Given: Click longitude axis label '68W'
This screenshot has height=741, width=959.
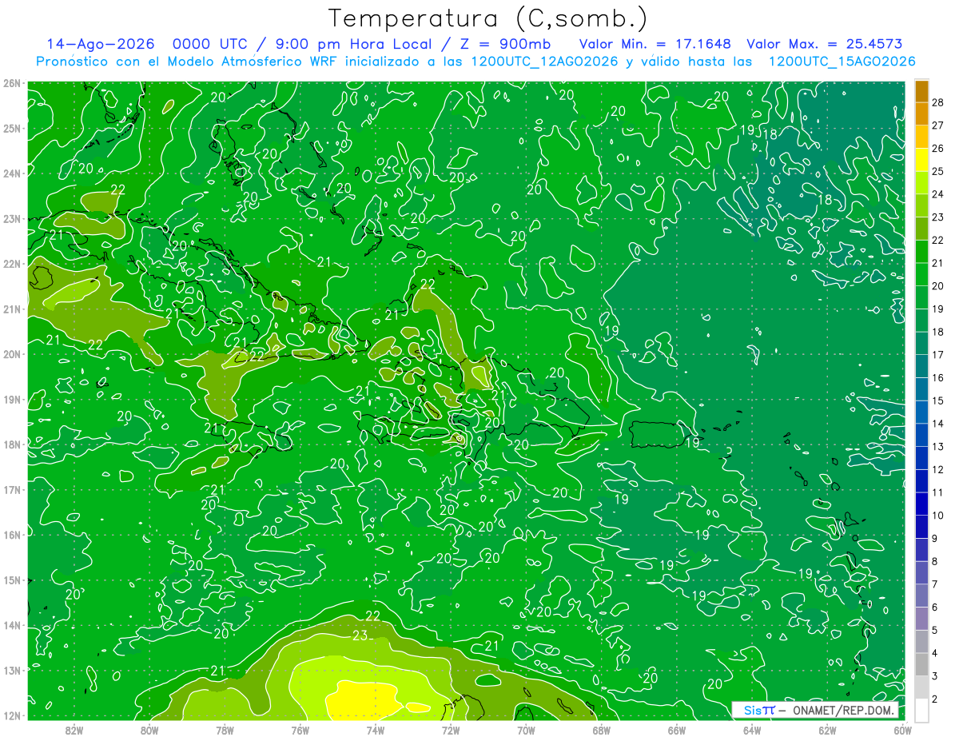Looking at the screenshot, I should [x=601, y=730].
